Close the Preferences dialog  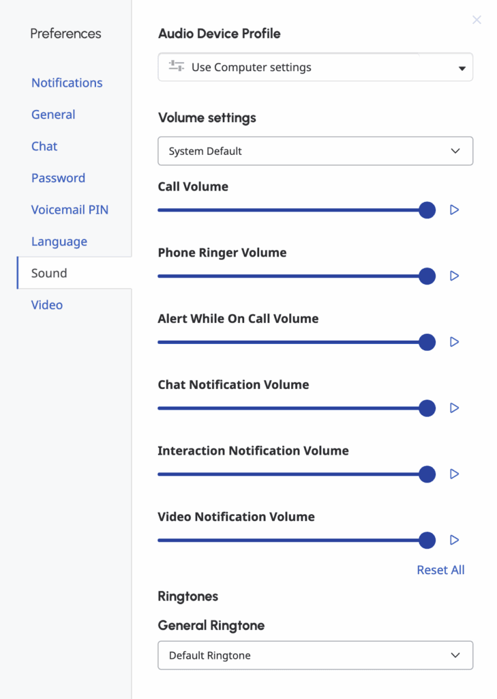point(477,20)
